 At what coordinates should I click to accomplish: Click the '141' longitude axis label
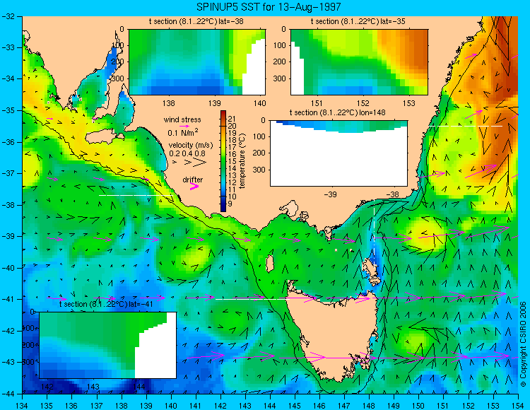pos(195,406)
